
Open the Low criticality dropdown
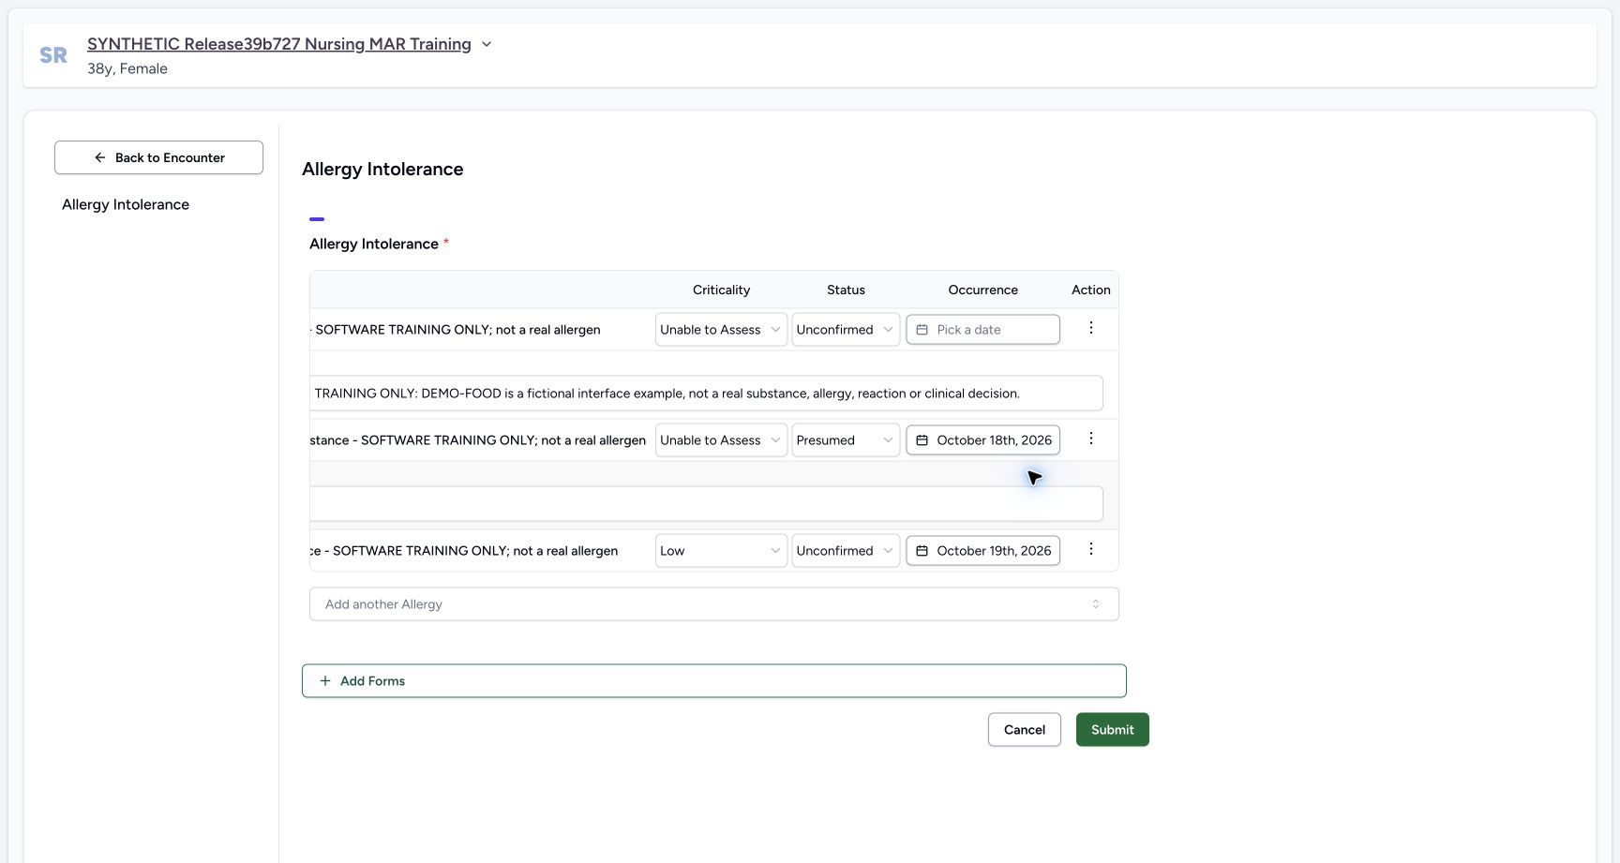click(x=721, y=551)
